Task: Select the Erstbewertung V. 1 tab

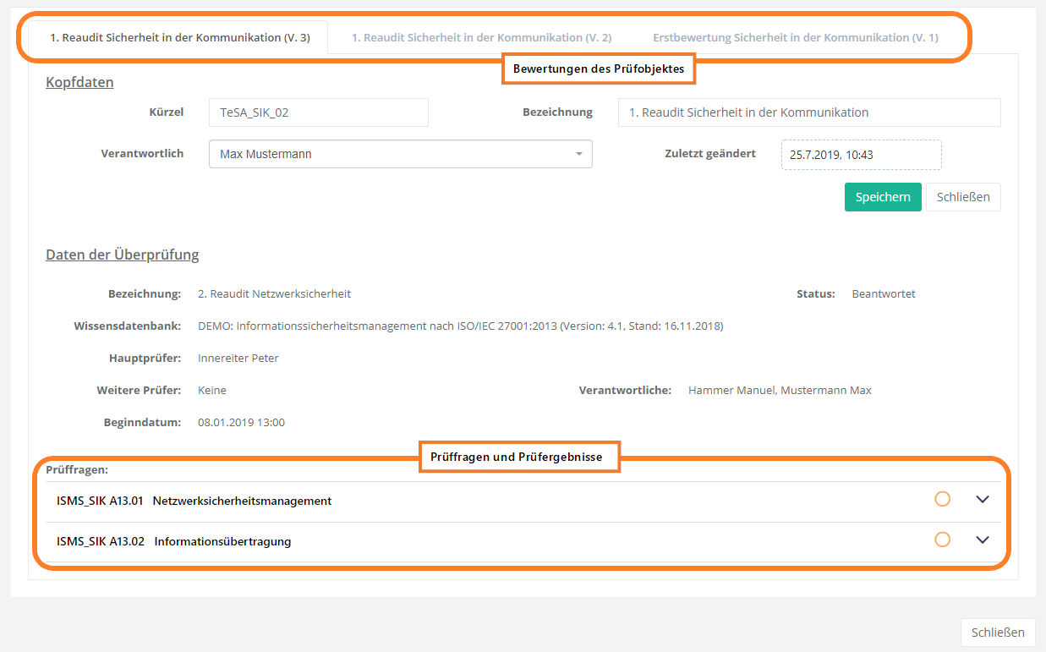Action: point(795,38)
